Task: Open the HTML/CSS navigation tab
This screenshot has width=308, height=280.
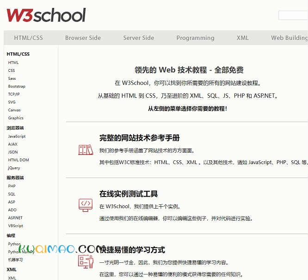Action: tap(29, 38)
